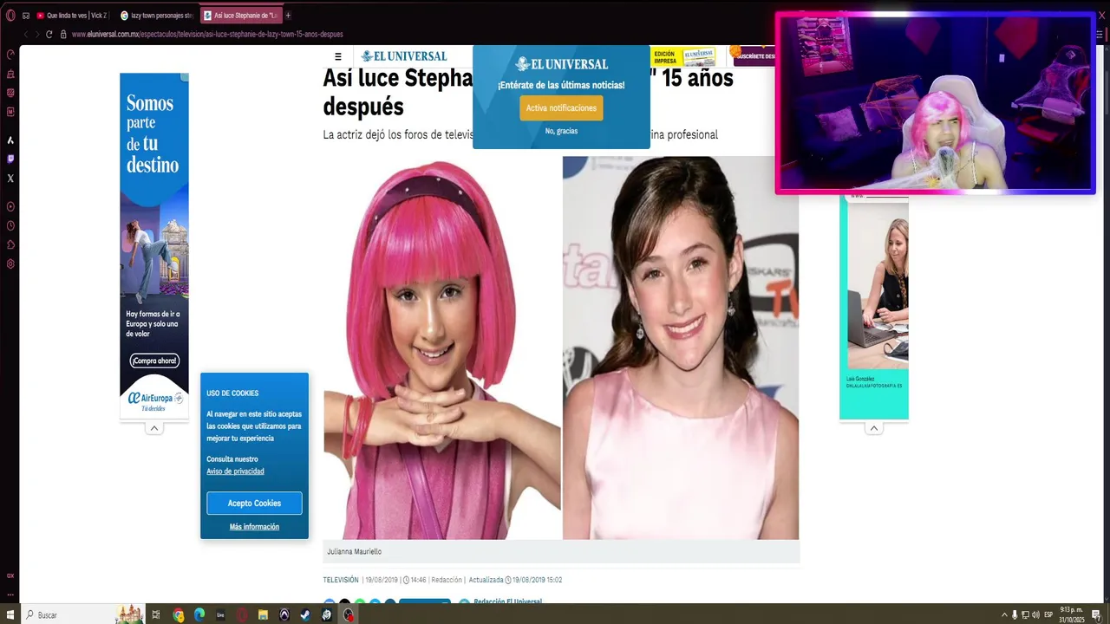Open Aria AI in the sidebar
The height and width of the screenshot is (624, 1110).
10,140
